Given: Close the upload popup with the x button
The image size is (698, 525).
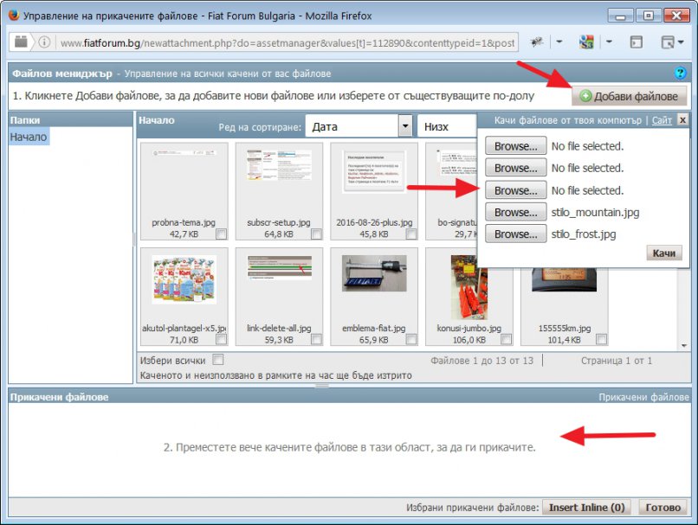Looking at the screenshot, I should click(x=682, y=120).
